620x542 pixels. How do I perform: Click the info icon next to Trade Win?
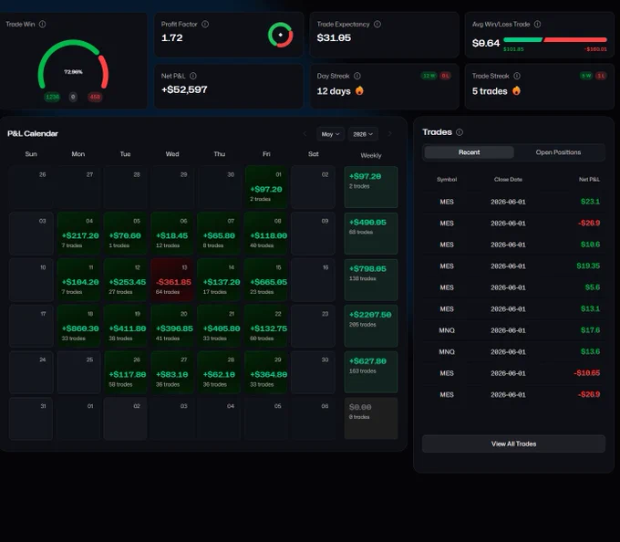click(42, 24)
